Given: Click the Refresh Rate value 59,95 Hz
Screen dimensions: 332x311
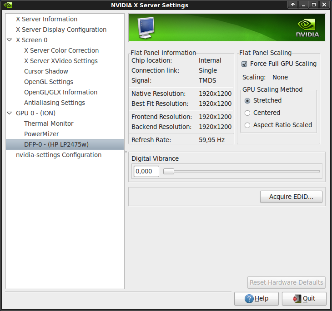Looking at the screenshot, I should [x=212, y=140].
